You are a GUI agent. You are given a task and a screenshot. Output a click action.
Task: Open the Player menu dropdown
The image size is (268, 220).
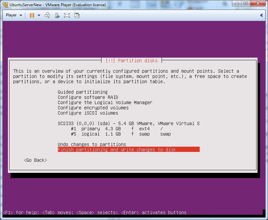[x=14, y=15]
